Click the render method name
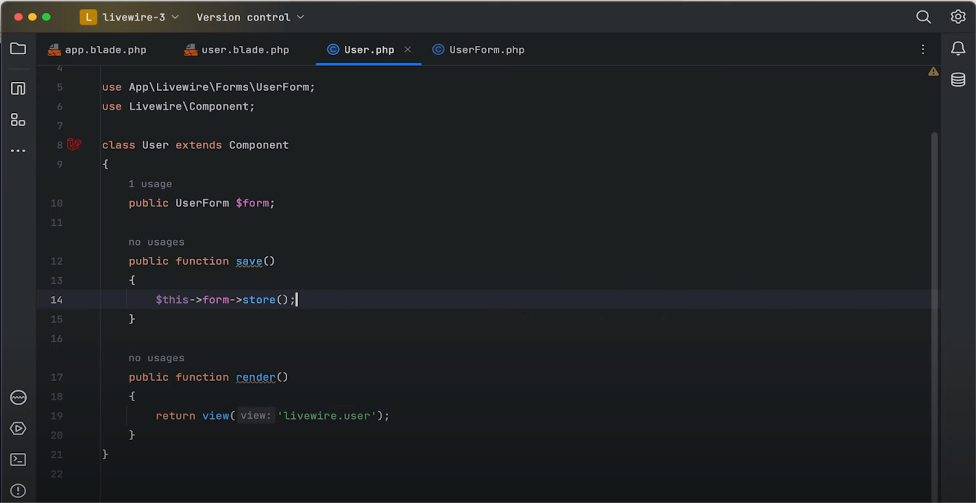Viewport: 976px width, 503px height. [x=256, y=377]
